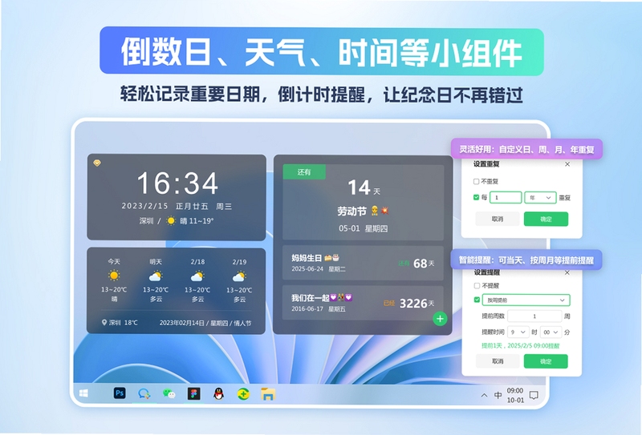Open the 按周提前 reminder type dropdown
The width and height of the screenshot is (642, 435).
point(526,300)
